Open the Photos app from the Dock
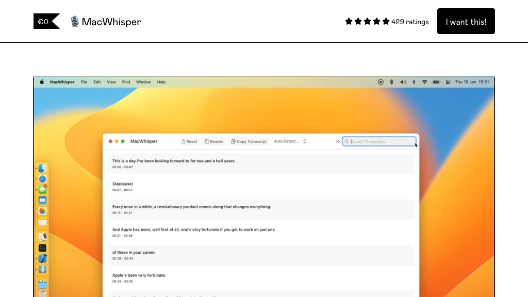The image size is (528, 297). click(42, 211)
